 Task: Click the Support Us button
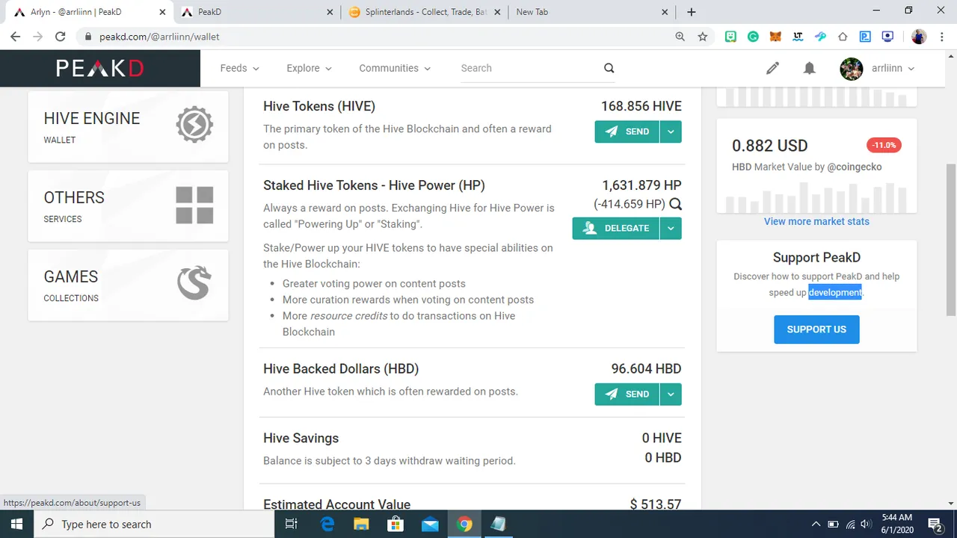[x=816, y=330]
